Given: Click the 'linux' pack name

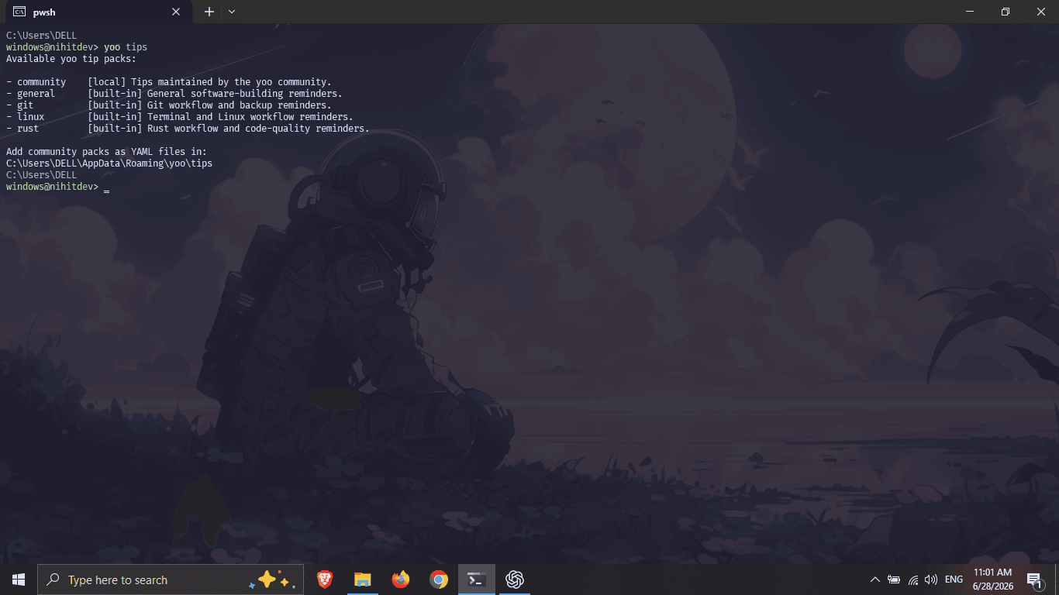Looking at the screenshot, I should [31, 117].
